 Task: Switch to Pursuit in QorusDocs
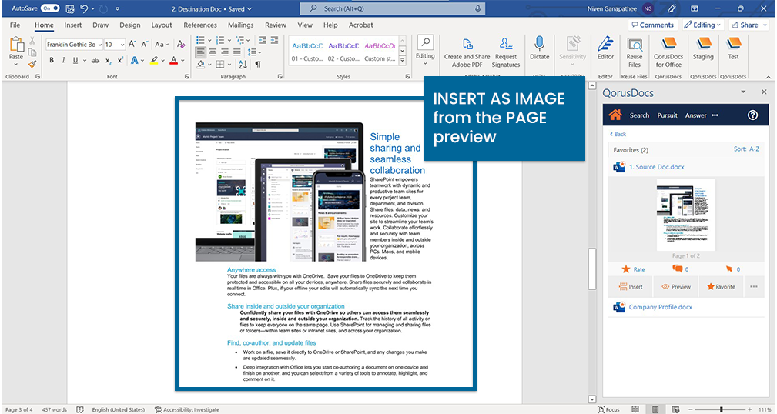coord(667,115)
